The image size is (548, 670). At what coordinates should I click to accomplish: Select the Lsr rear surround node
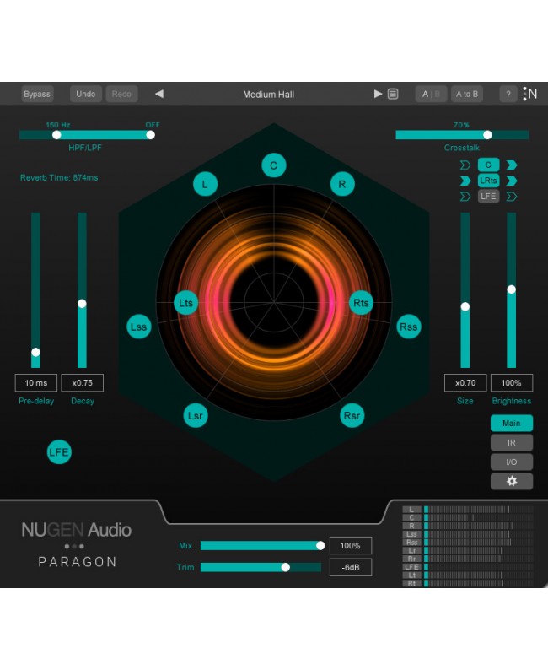[196, 415]
